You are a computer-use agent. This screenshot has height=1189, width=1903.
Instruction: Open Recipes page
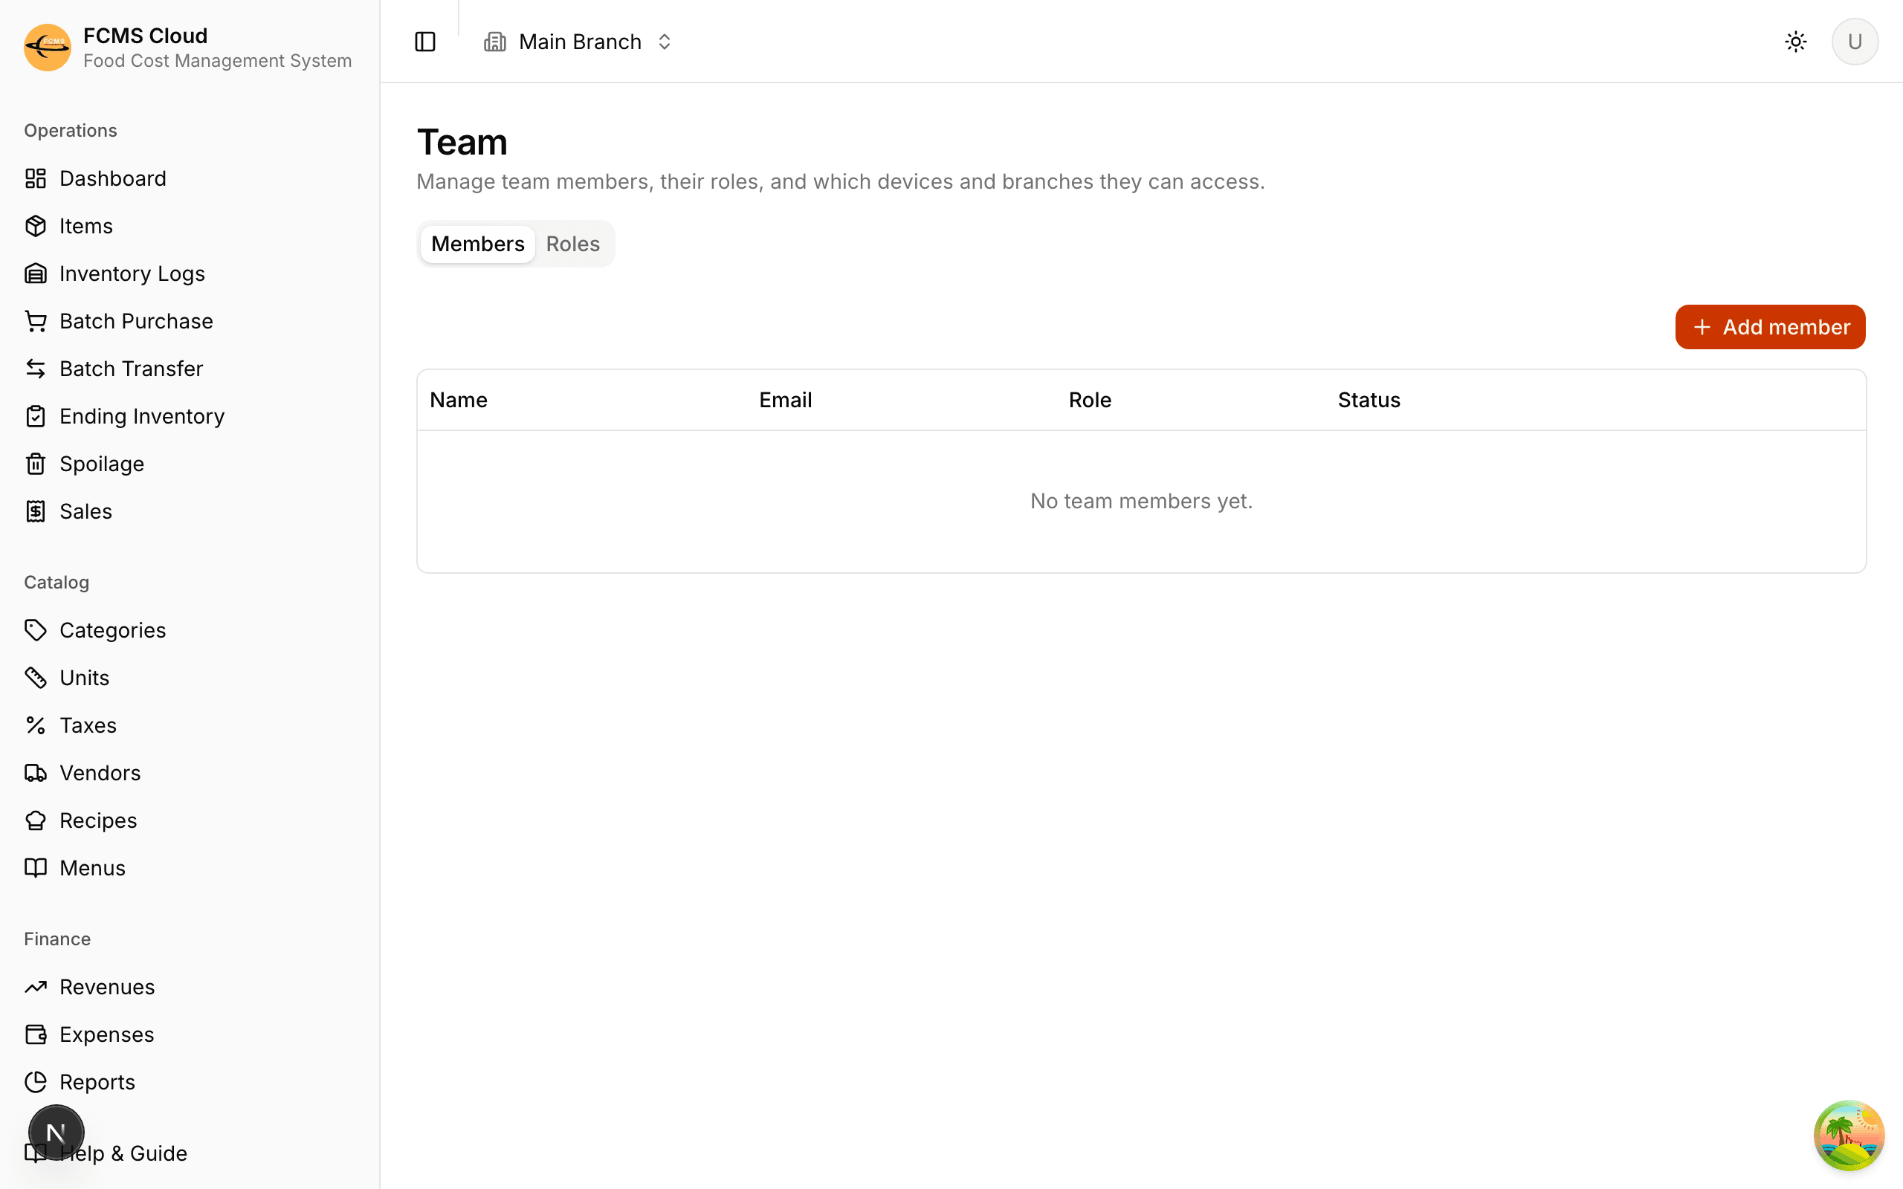(x=190, y=820)
